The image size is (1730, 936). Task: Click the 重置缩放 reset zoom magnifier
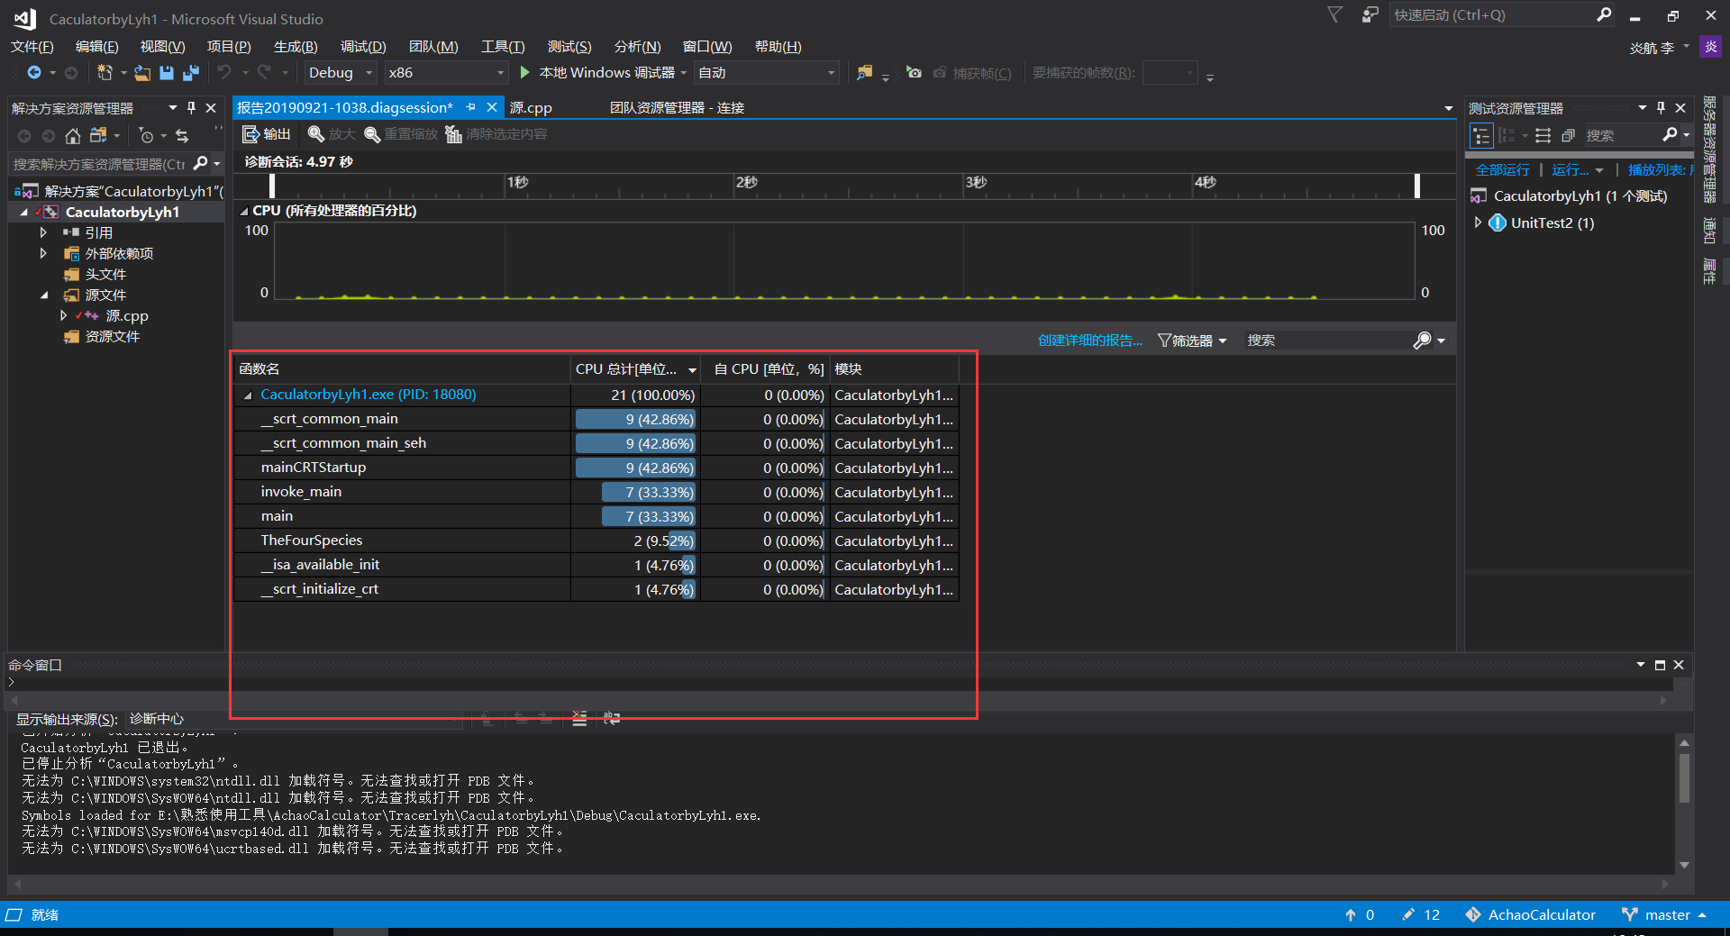point(372,134)
